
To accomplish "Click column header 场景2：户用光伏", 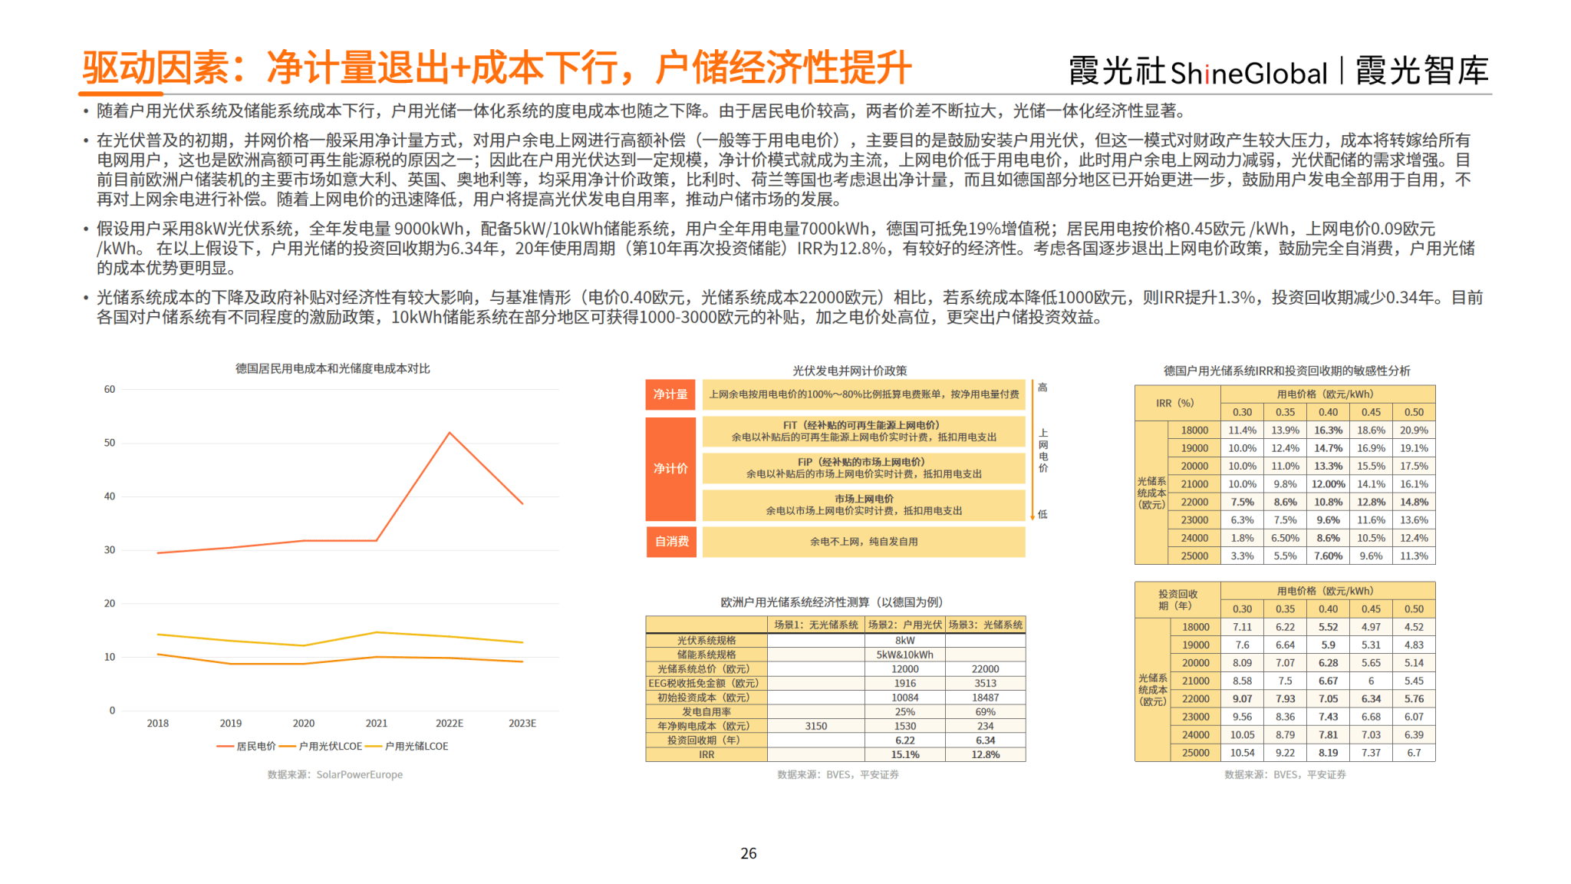I will point(905,625).
